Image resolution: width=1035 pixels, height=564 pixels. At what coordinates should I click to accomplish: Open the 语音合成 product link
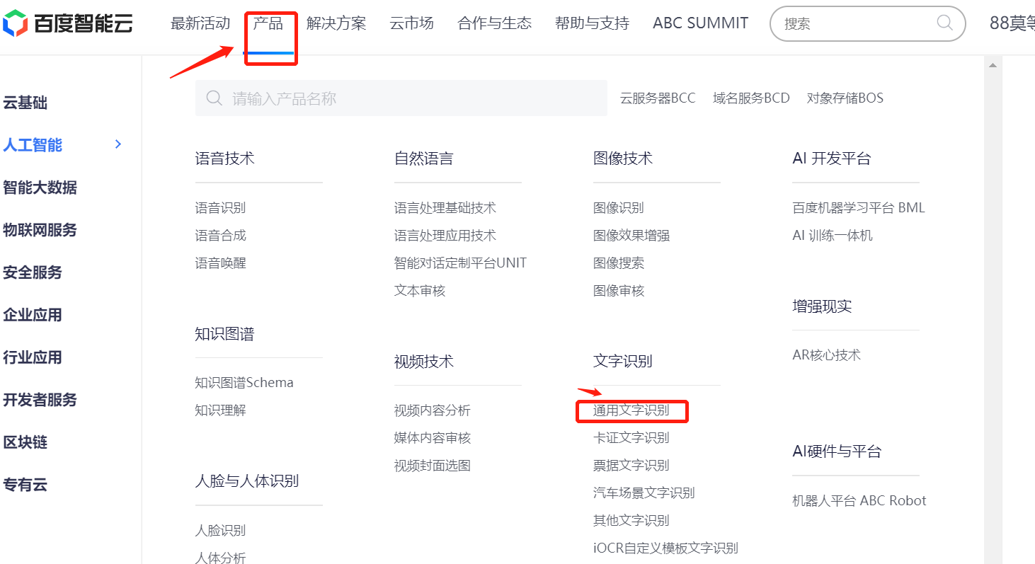[221, 235]
